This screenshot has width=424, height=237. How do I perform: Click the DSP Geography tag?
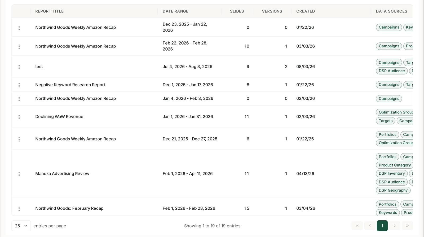click(x=393, y=190)
